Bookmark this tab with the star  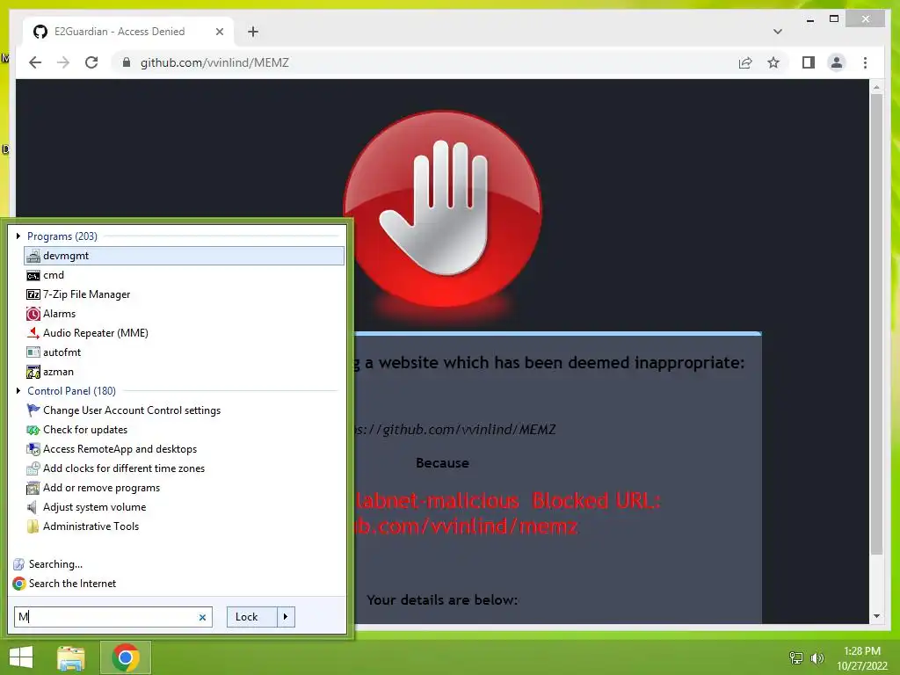coord(773,62)
